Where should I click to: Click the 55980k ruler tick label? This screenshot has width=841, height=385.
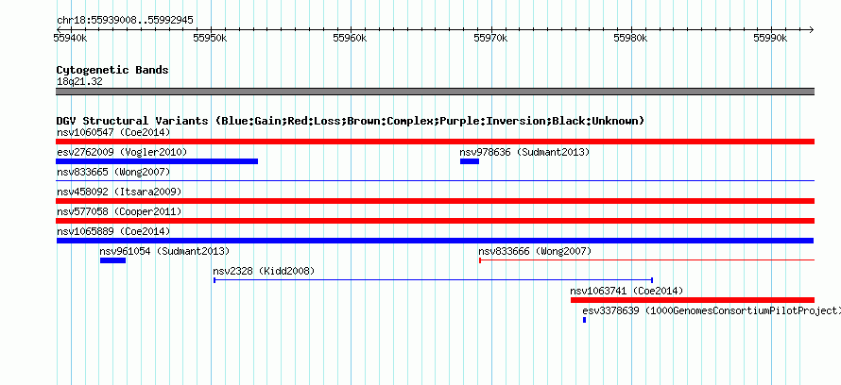coord(631,38)
